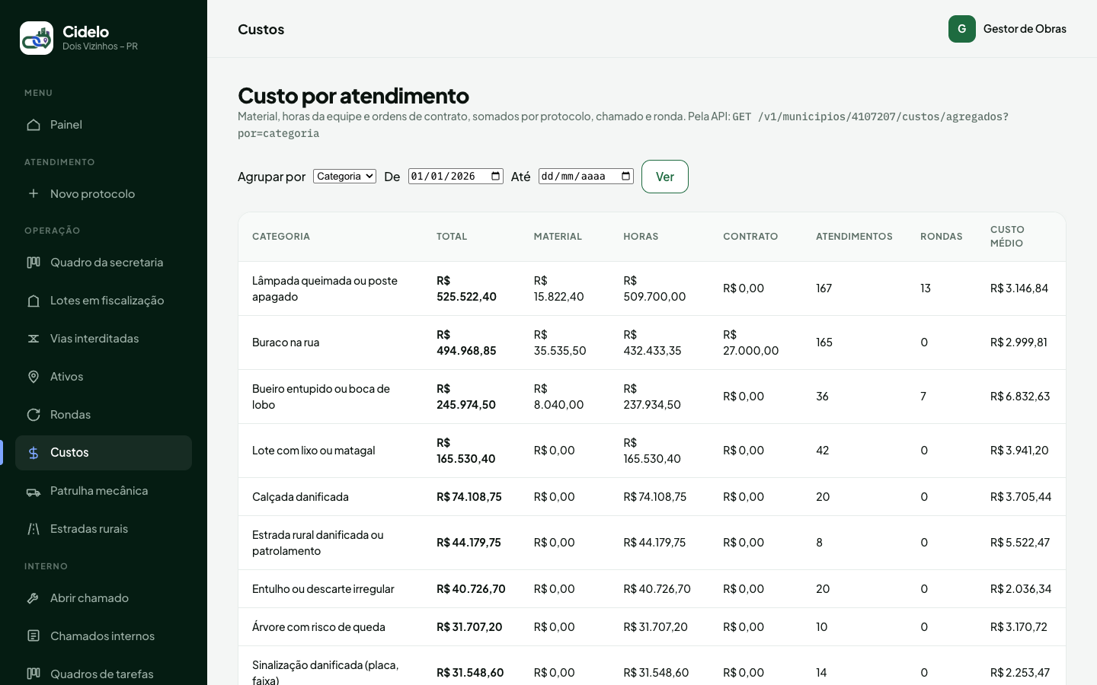Click the plus icon for Novo protocolo

click(x=34, y=193)
